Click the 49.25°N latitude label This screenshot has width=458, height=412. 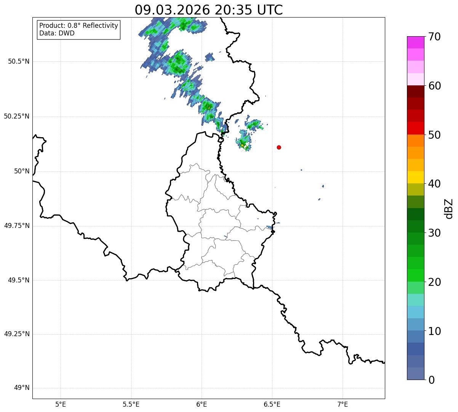pyautogui.click(x=16, y=334)
